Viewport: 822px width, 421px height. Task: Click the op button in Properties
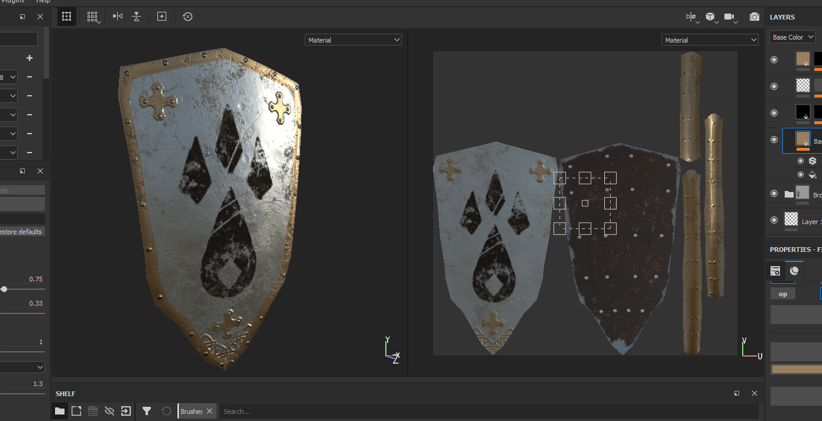783,294
